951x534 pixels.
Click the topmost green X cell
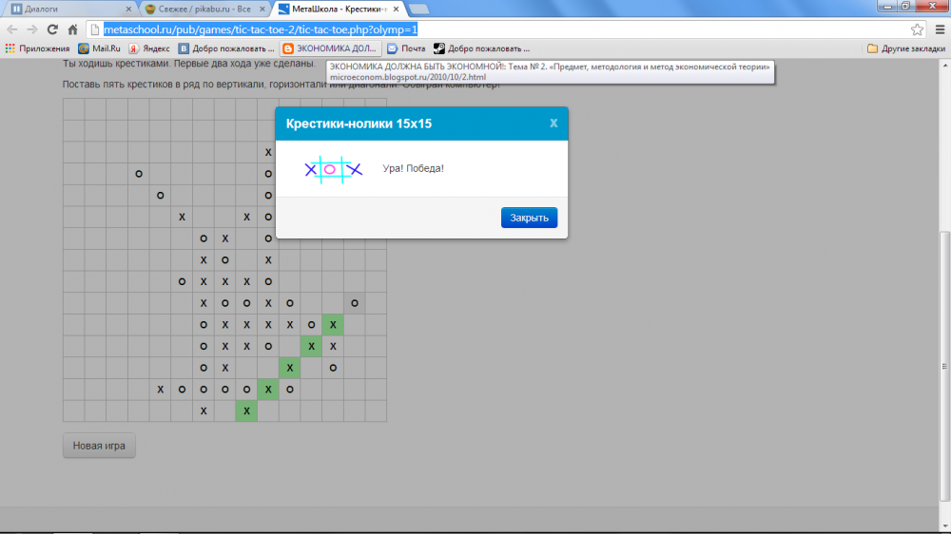coord(333,325)
